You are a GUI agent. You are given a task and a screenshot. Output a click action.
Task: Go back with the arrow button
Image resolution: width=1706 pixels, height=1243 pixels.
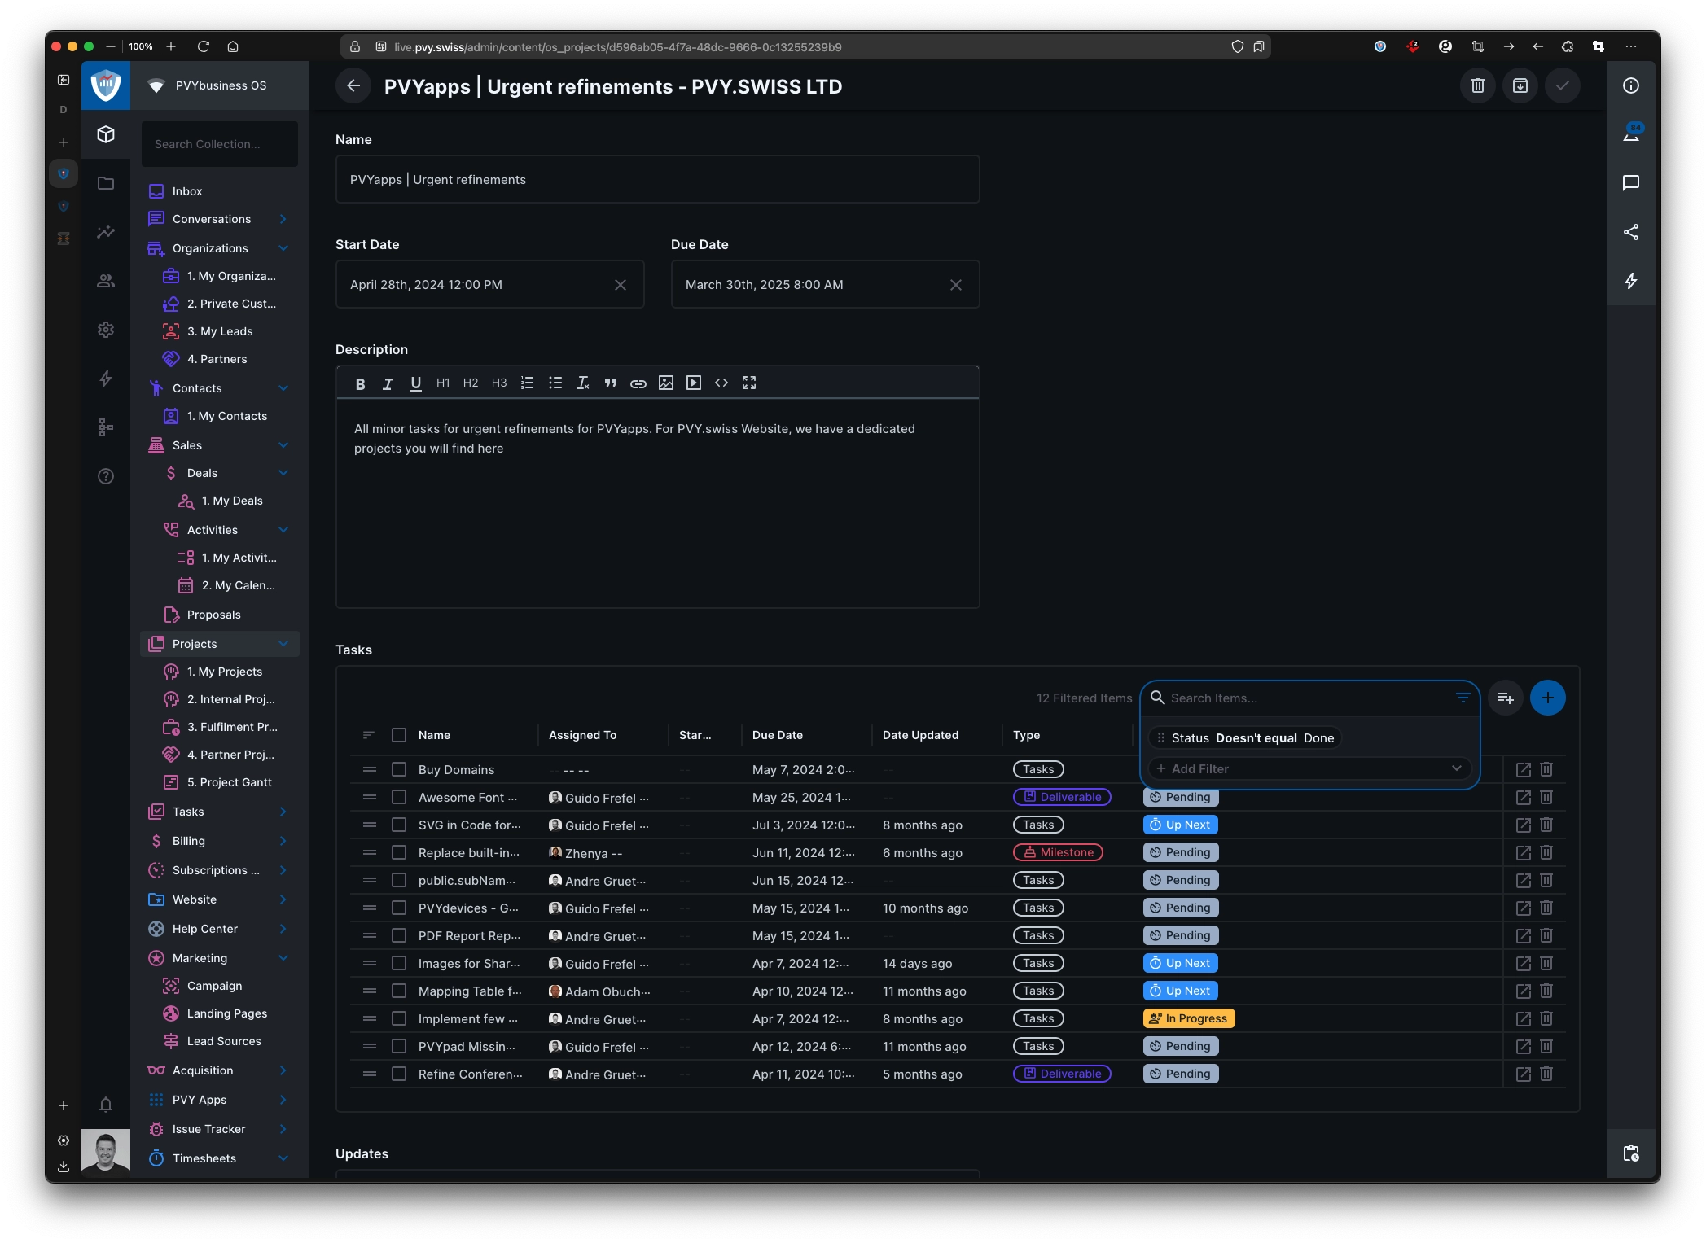353,85
